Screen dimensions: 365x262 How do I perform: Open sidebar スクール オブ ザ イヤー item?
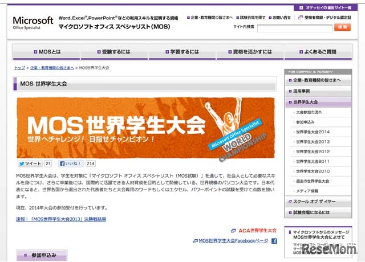tap(318, 202)
